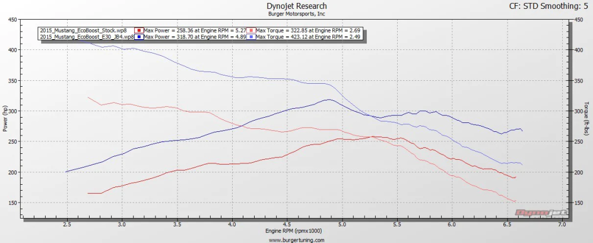Click the 5.0 tick on RPM axis

tap(342, 225)
